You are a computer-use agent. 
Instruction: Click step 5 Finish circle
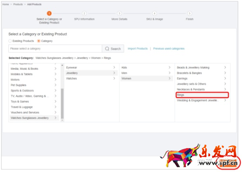(x=190, y=14)
